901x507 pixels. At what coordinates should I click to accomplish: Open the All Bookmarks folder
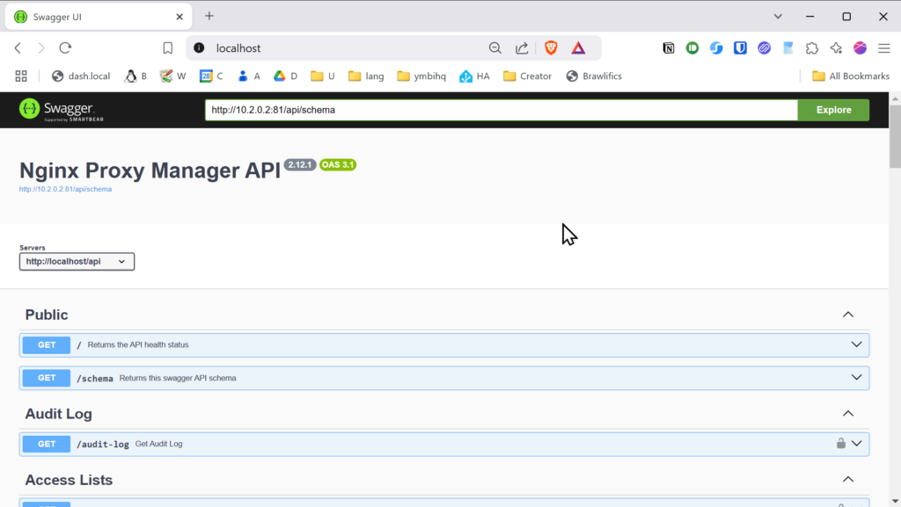[851, 76]
